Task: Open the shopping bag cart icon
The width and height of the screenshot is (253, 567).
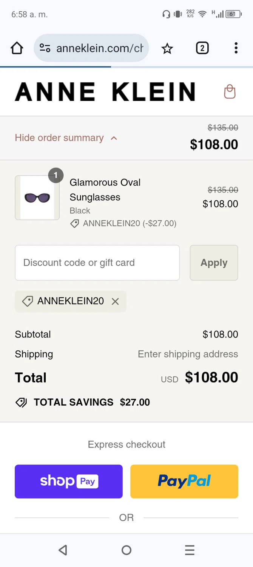Action: click(x=230, y=91)
